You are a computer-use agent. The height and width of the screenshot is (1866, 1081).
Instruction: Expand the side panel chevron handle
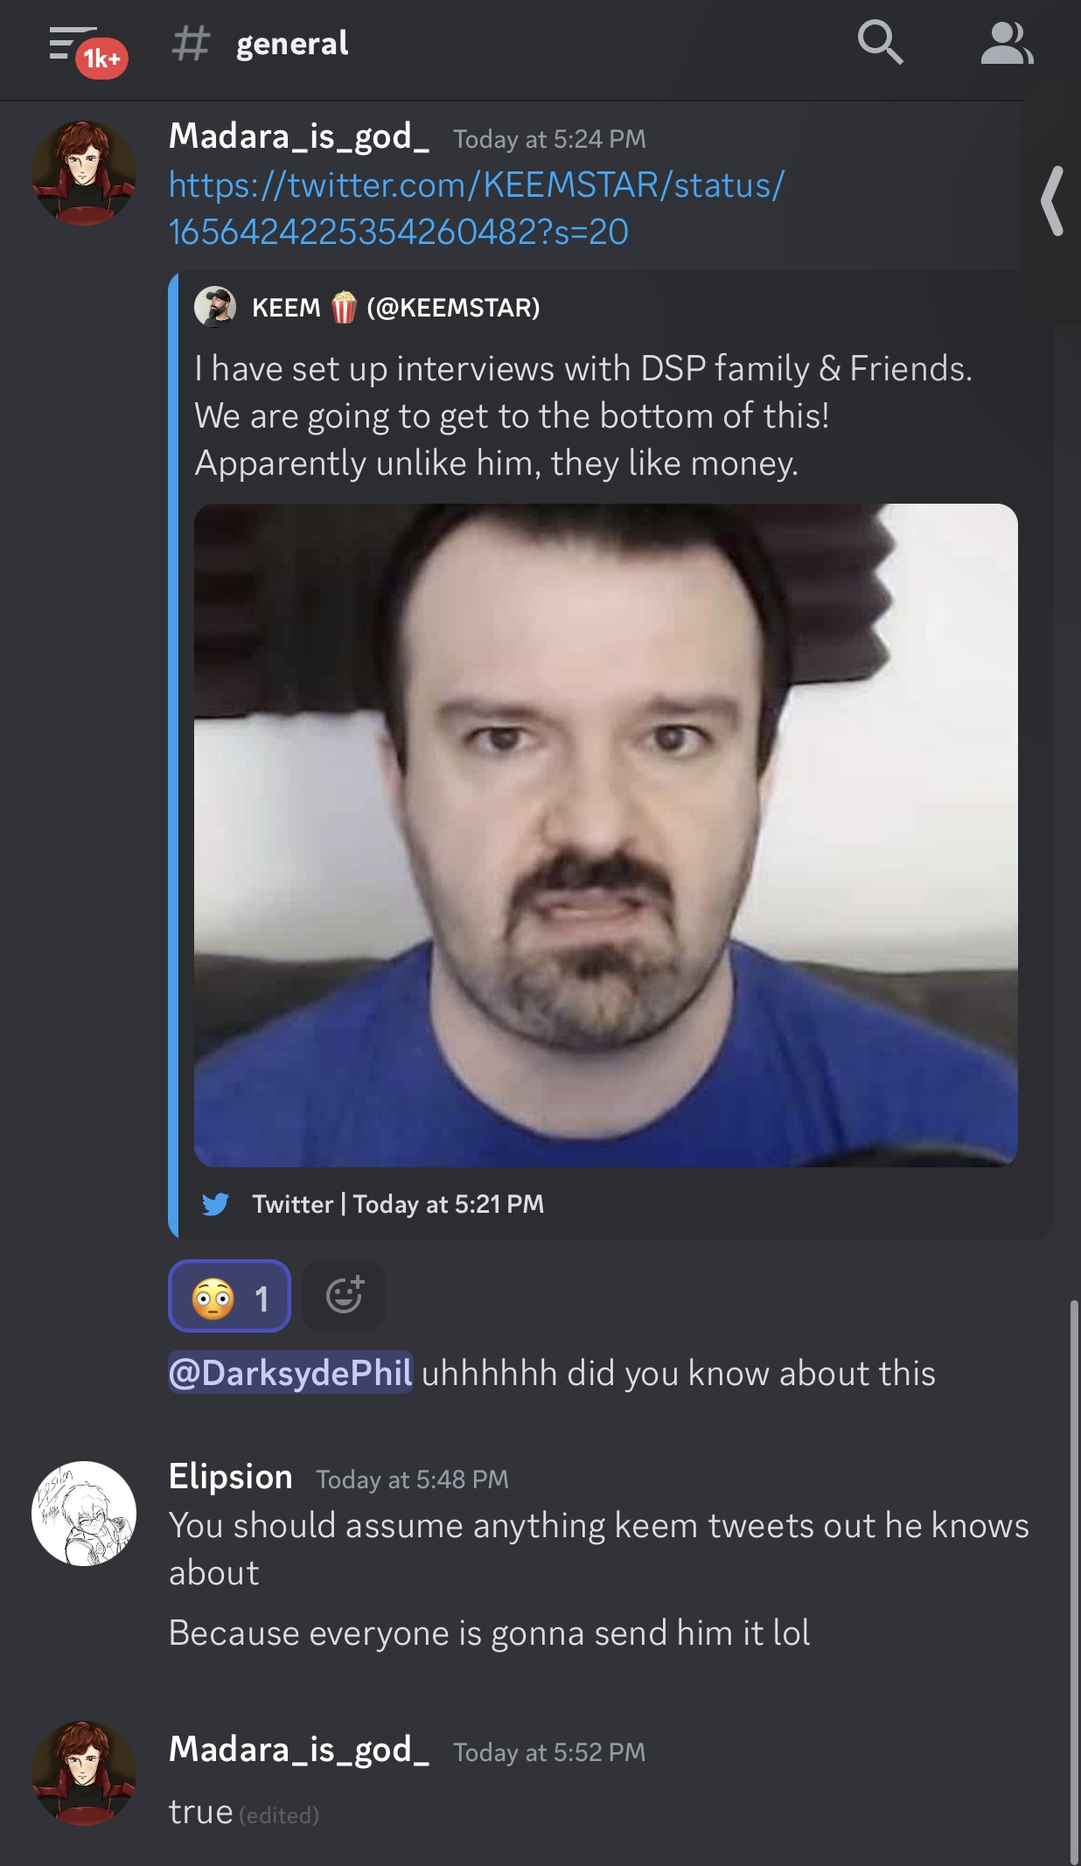tap(1052, 201)
